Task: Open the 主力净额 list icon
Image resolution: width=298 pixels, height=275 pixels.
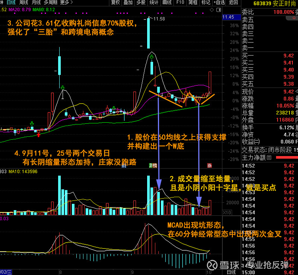Action: click(269, 158)
